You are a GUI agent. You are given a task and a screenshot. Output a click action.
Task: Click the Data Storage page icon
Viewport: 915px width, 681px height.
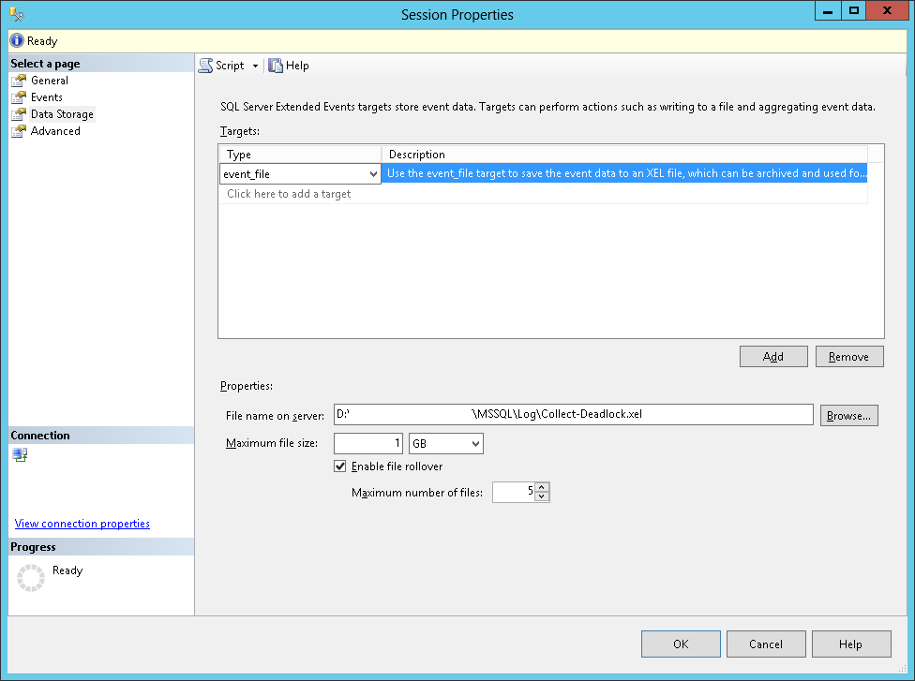coord(19,114)
